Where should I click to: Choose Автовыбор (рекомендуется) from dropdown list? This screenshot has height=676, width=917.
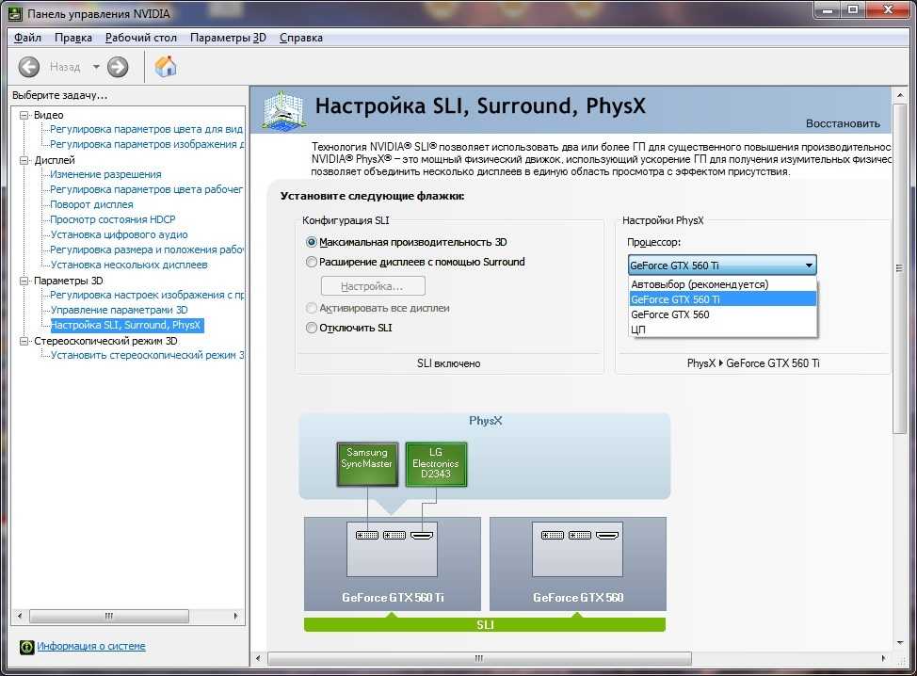pos(700,284)
